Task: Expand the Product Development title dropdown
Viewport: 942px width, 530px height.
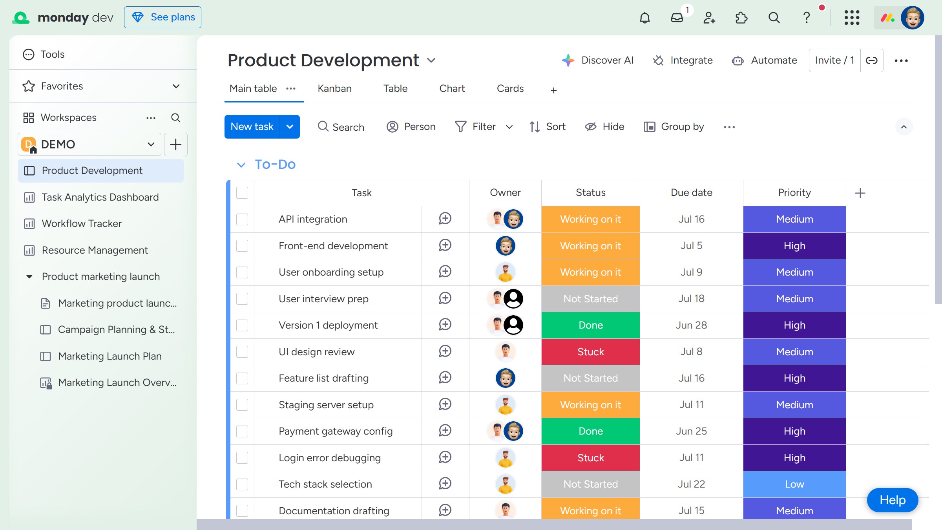Action: tap(431, 60)
